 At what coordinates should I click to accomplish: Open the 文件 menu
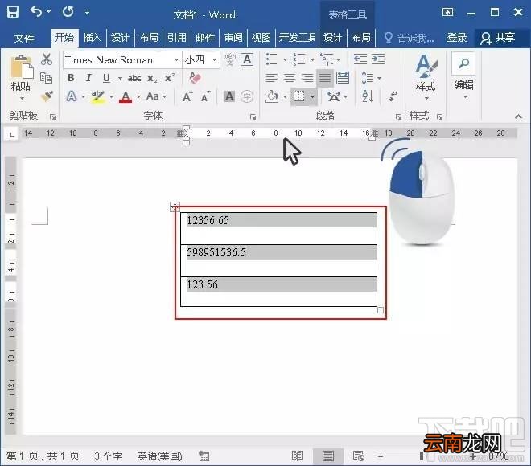24,38
